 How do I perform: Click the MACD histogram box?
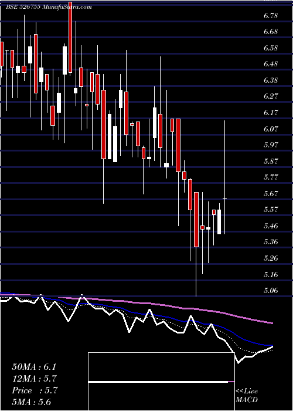(x=161, y=382)
